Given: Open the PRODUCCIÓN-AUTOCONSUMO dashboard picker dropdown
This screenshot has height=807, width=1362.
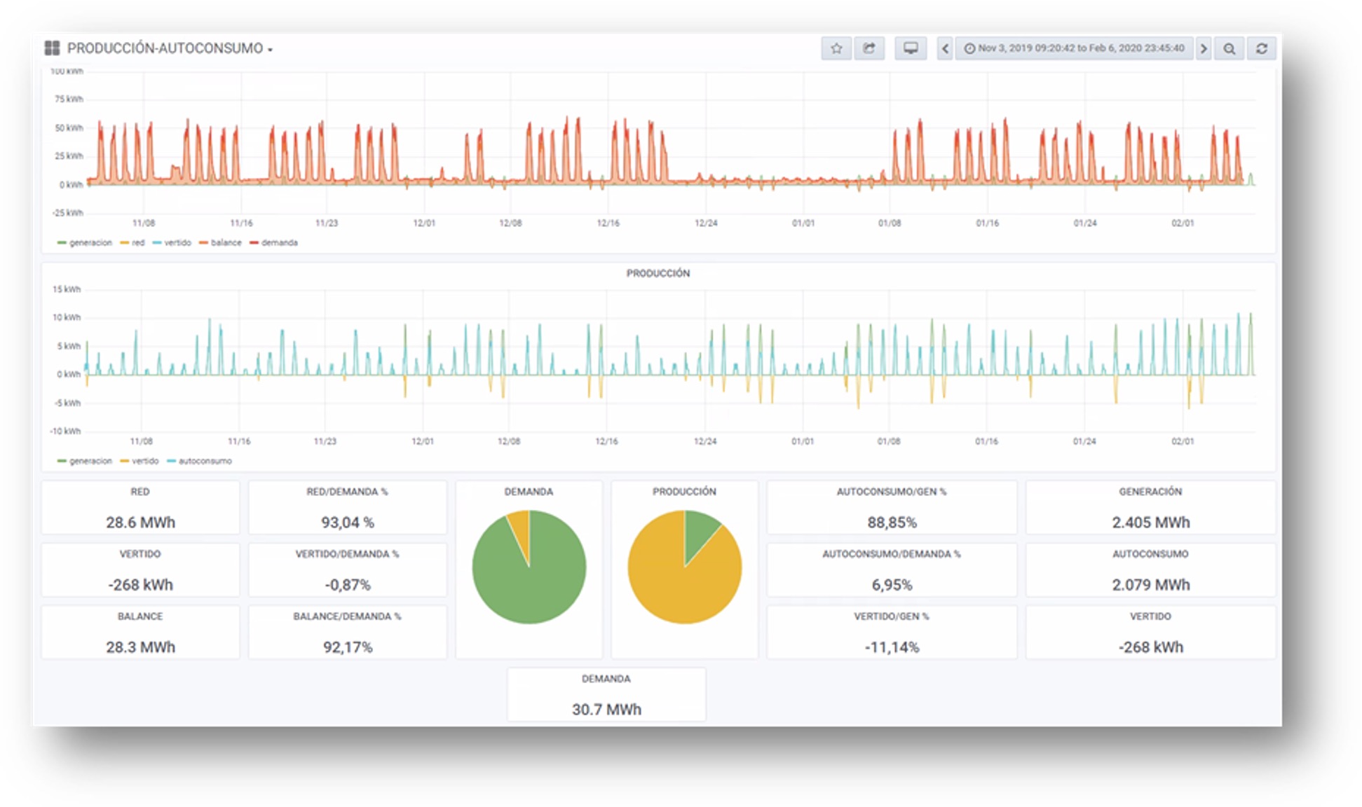Looking at the screenshot, I should coord(170,48).
